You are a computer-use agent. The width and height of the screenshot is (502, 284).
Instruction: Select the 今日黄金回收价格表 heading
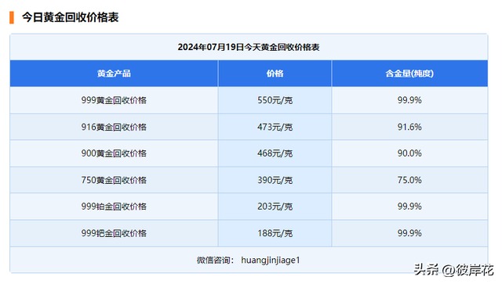pos(70,17)
